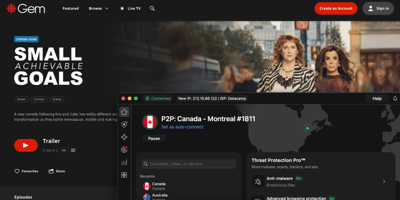Click the closed captions icon beside 14+
The image size is (400, 200).
pyautogui.click(x=73, y=150)
